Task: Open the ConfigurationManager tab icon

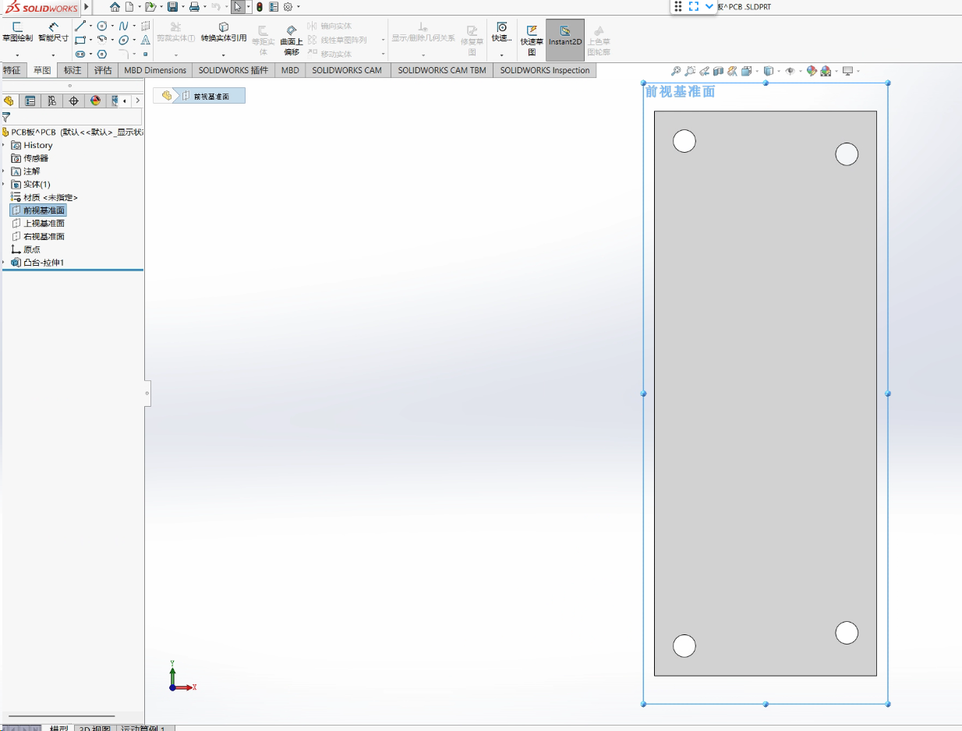Action: pyautogui.click(x=51, y=101)
